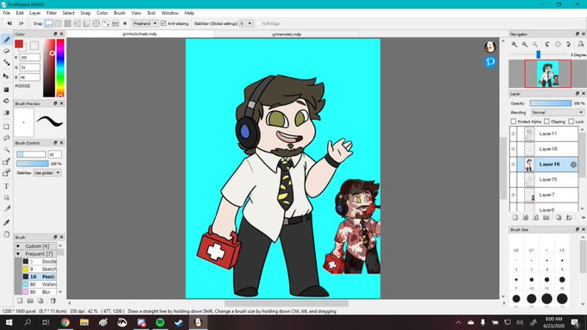The image size is (587, 330).
Task: Open the Brush menu
Action: point(119,13)
